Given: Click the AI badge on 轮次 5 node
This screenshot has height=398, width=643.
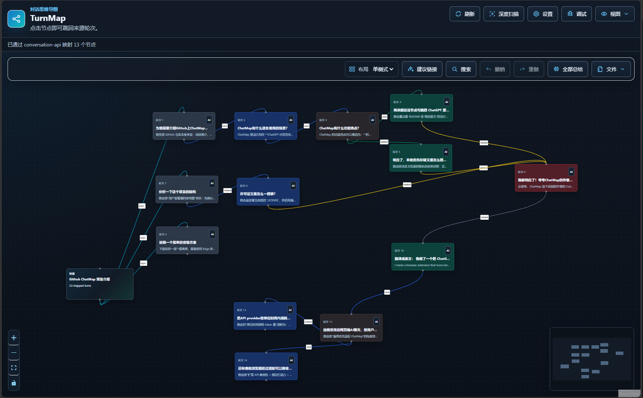Looking at the screenshot, I should pyautogui.click(x=446, y=151).
